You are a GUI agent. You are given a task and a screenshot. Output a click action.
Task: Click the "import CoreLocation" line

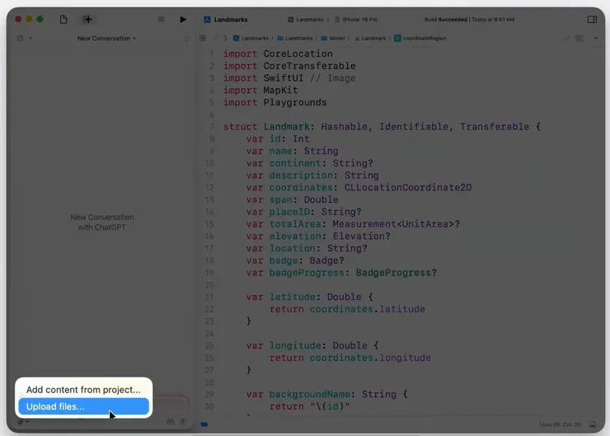click(278, 54)
